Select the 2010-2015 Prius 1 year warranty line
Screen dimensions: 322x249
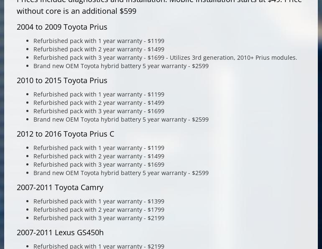[99, 94]
